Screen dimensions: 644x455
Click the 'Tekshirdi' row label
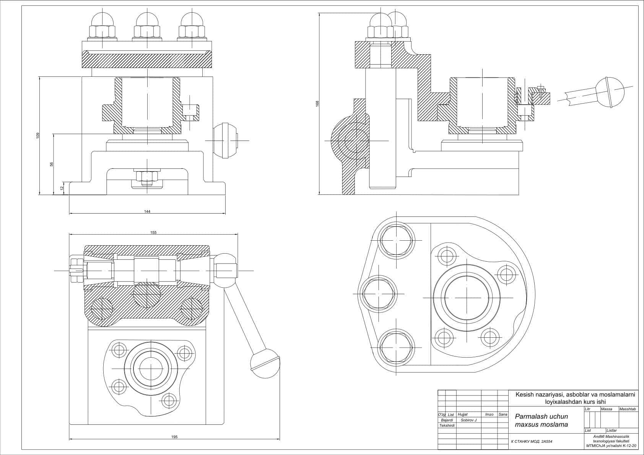[x=447, y=425]
